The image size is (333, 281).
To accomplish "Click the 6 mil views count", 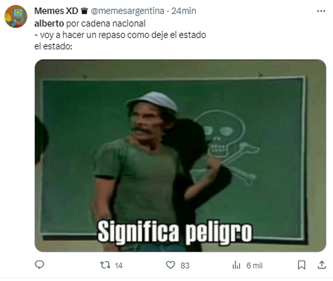I will (254, 265).
